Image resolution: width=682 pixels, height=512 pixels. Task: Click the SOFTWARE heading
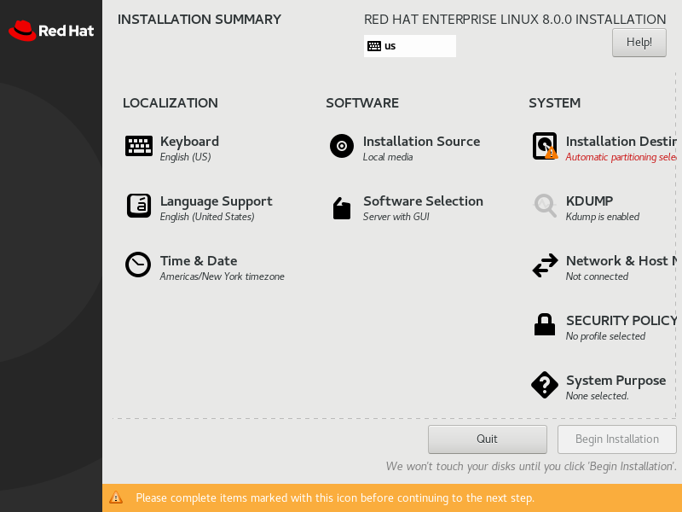[362, 103]
